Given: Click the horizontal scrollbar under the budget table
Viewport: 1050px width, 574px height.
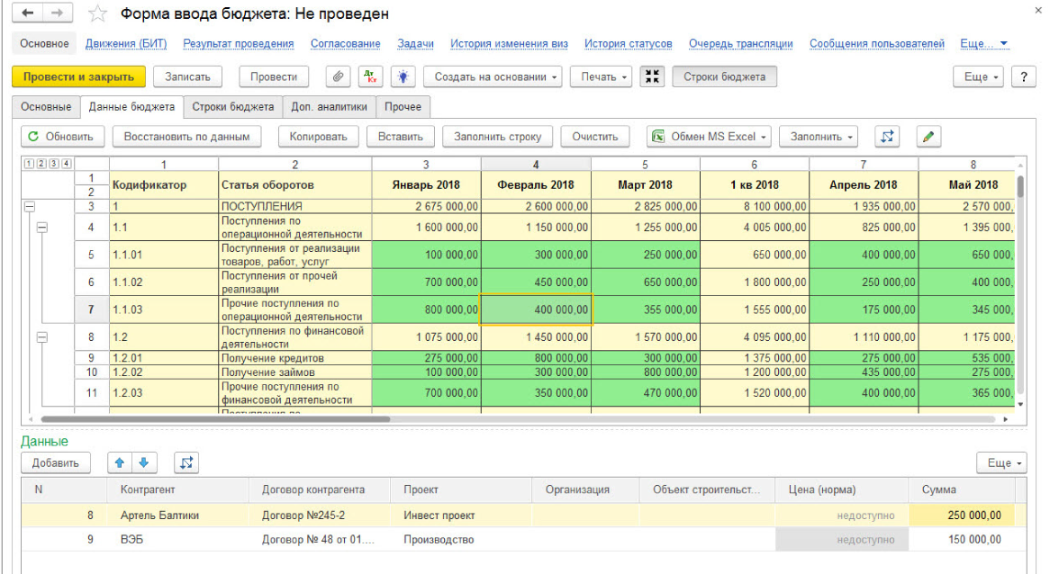Looking at the screenshot, I should click(215, 419).
